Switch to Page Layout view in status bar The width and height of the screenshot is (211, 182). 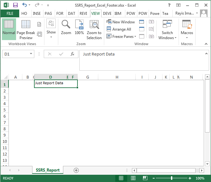click(133, 178)
